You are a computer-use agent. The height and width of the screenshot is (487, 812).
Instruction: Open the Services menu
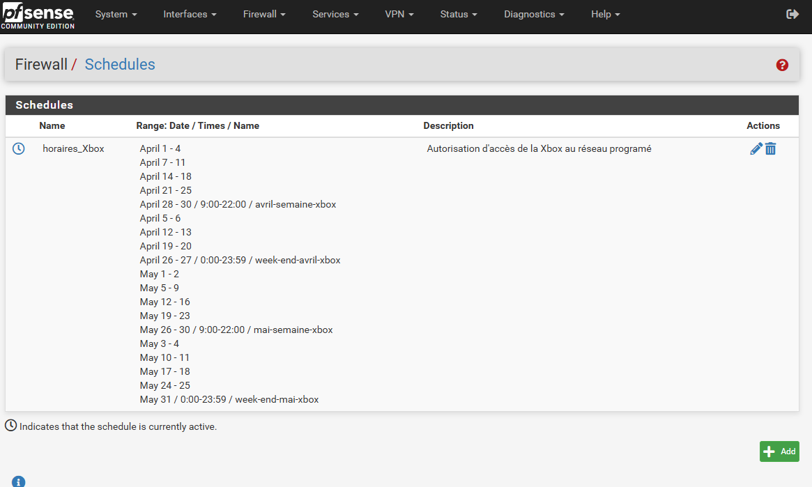[x=335, y=14]
